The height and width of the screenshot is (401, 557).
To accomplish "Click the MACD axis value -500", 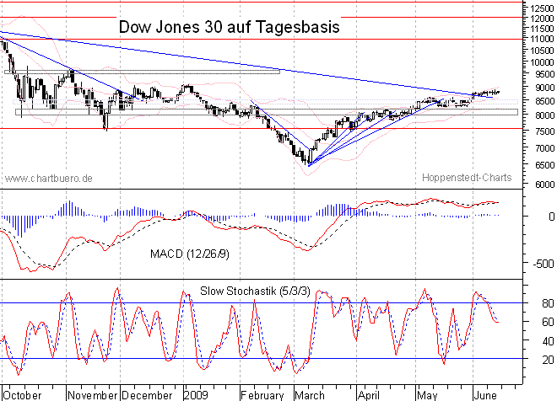I will (x=543, y=264).
